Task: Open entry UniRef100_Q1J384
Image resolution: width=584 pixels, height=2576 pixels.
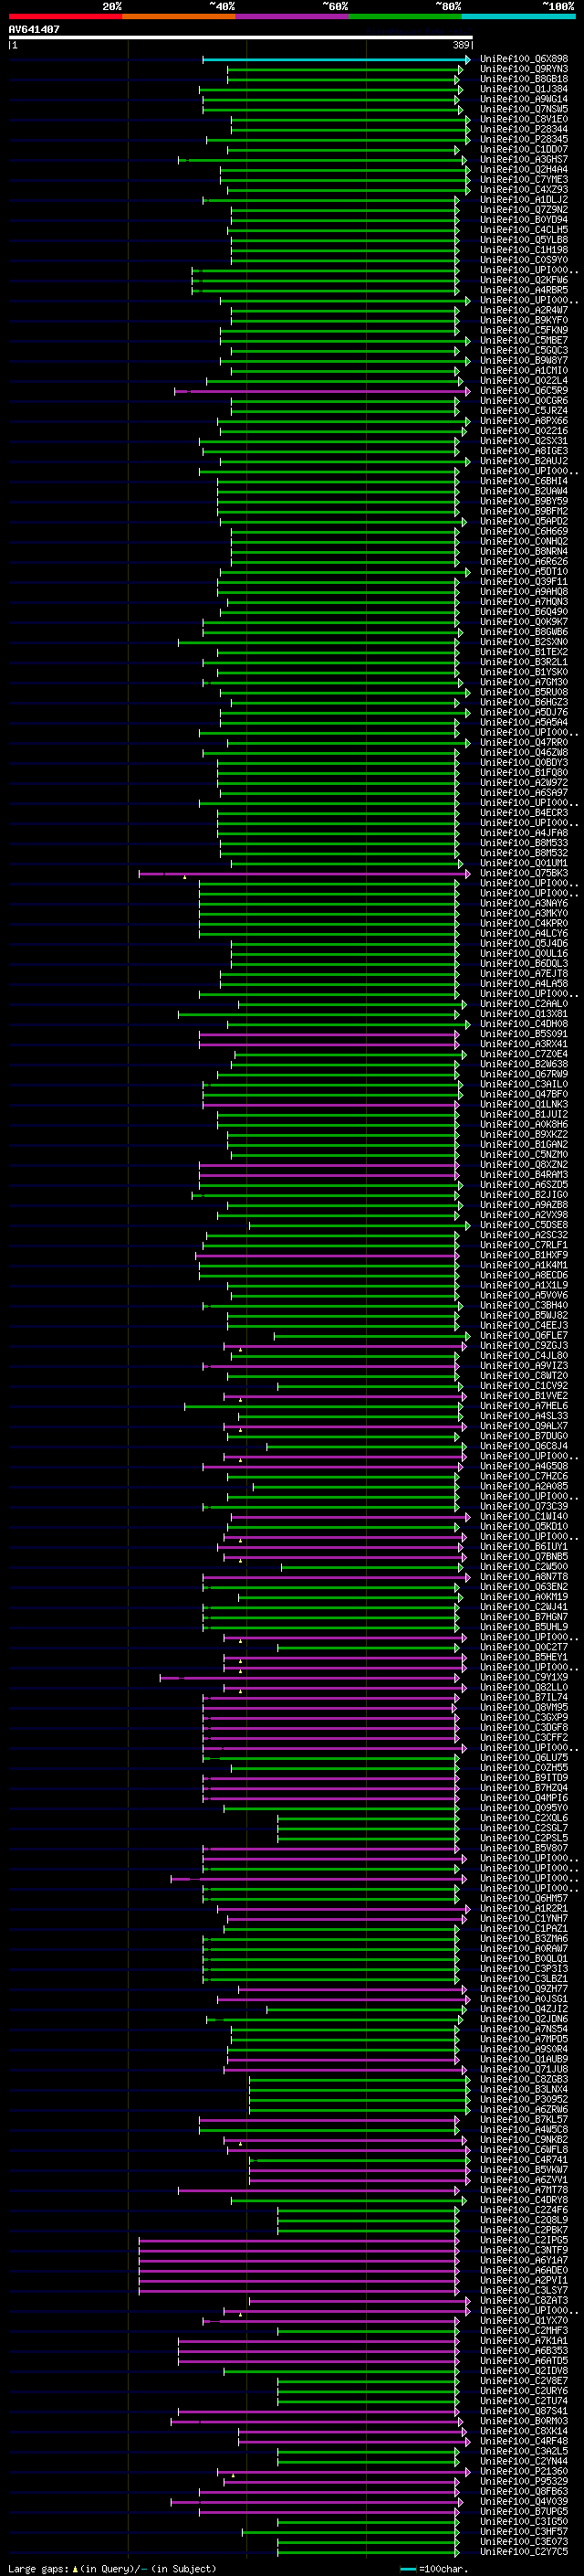Action: click(524, 89)
